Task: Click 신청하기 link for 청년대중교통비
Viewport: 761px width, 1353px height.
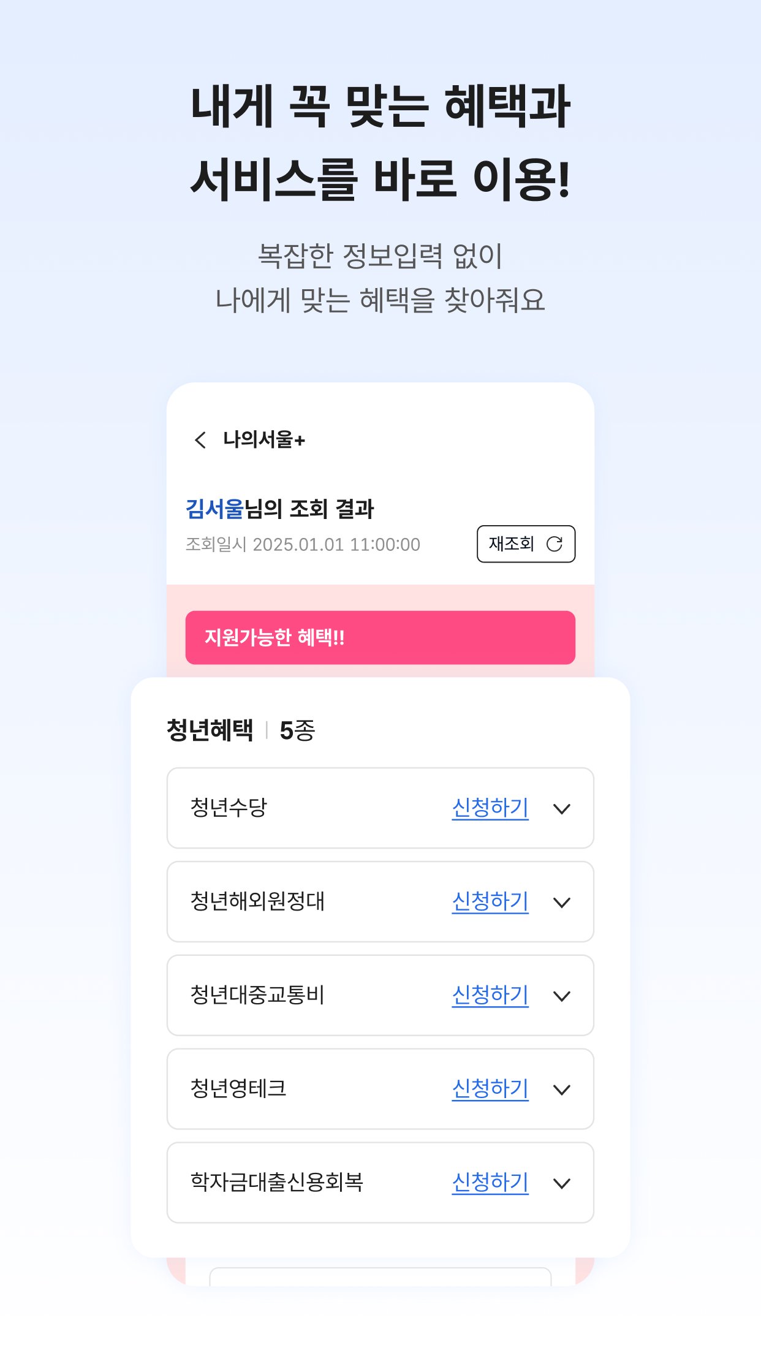Action: coord(490,995)
